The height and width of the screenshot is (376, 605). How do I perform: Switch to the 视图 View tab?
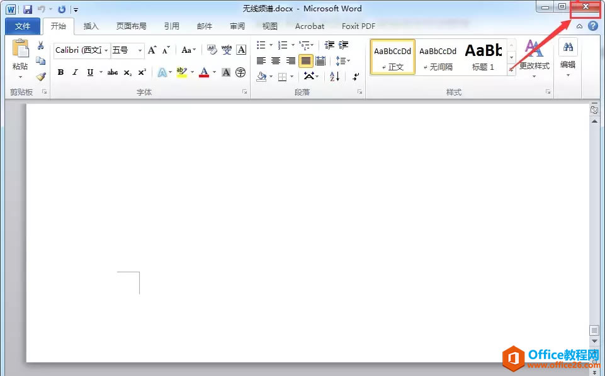click(x=269, y=26)
